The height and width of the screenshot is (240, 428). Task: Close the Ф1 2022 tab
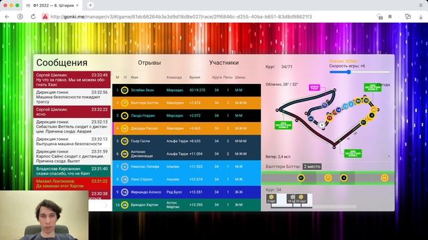pyautogui.click(x=78, y=5)
